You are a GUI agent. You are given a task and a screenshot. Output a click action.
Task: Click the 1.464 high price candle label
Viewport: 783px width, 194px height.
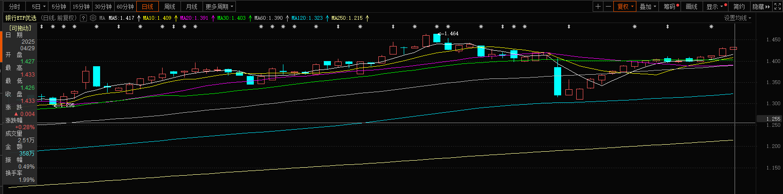(x=450, y=33)
